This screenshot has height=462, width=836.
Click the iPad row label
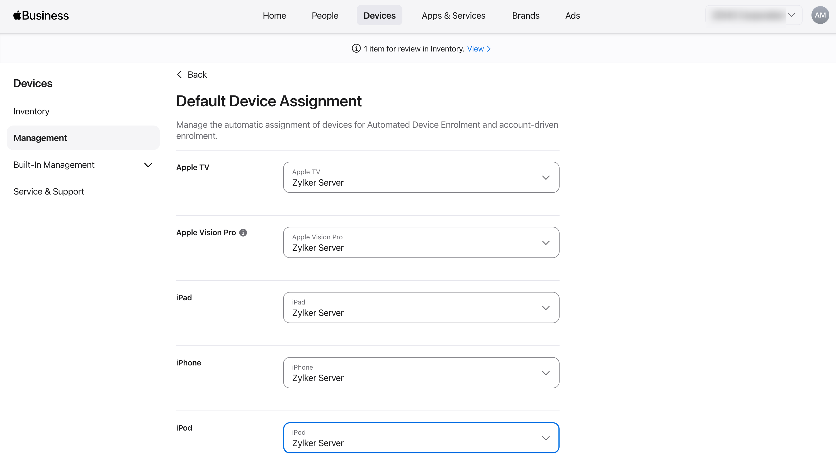click(184, 298)
